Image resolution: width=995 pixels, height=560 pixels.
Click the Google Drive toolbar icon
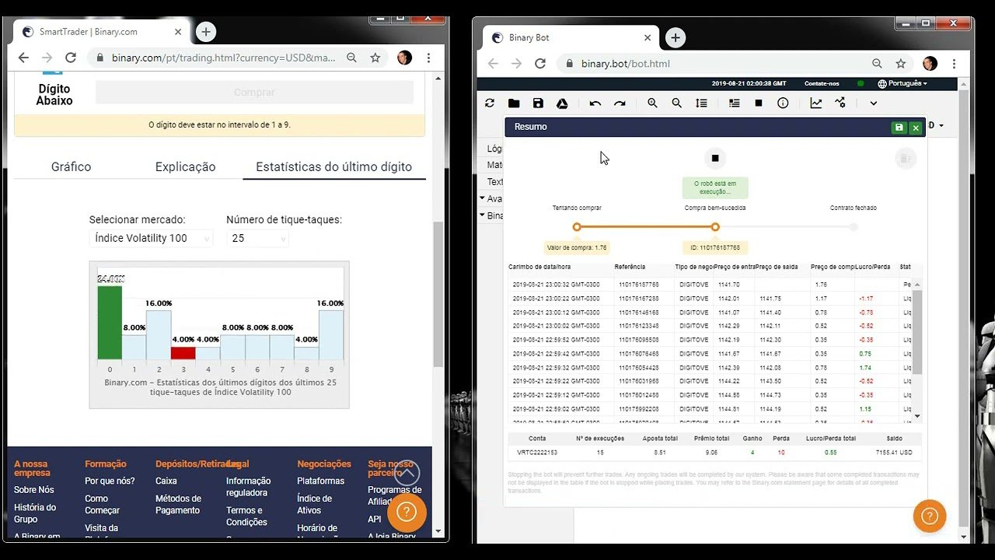(562, 103)
